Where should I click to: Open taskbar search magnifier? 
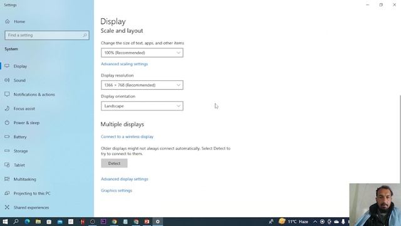pyautogui.click(x=16, y=222)
